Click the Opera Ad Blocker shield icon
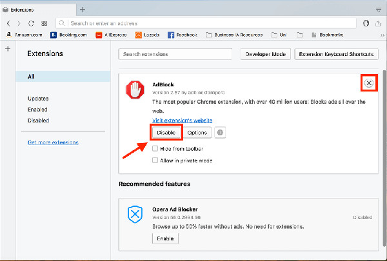The width and height of the screenshot is (387, 261). tap(135, 214)
